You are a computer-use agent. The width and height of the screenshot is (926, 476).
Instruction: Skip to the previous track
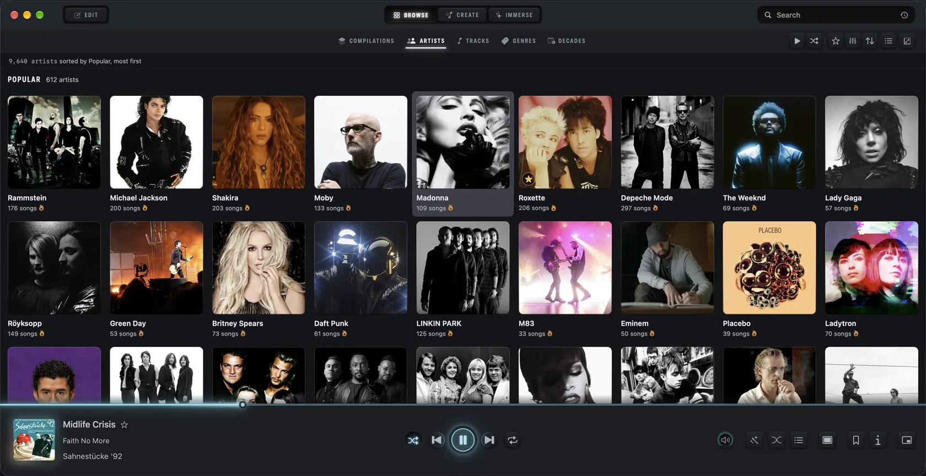437,440
